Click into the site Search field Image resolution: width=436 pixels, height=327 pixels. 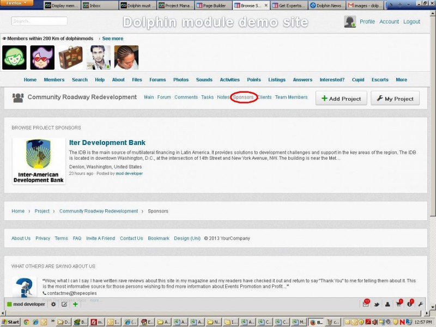[39, 21]
